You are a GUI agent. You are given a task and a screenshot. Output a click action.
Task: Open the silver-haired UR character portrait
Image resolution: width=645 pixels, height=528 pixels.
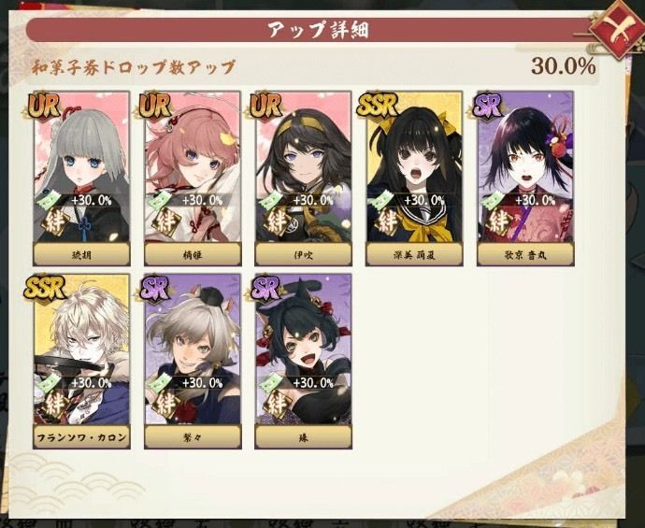click(81, 166)
